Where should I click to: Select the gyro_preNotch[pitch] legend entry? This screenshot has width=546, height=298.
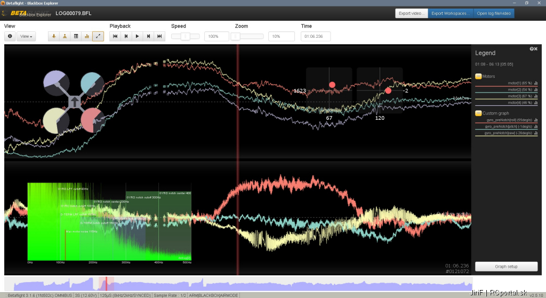click(507, 127)
